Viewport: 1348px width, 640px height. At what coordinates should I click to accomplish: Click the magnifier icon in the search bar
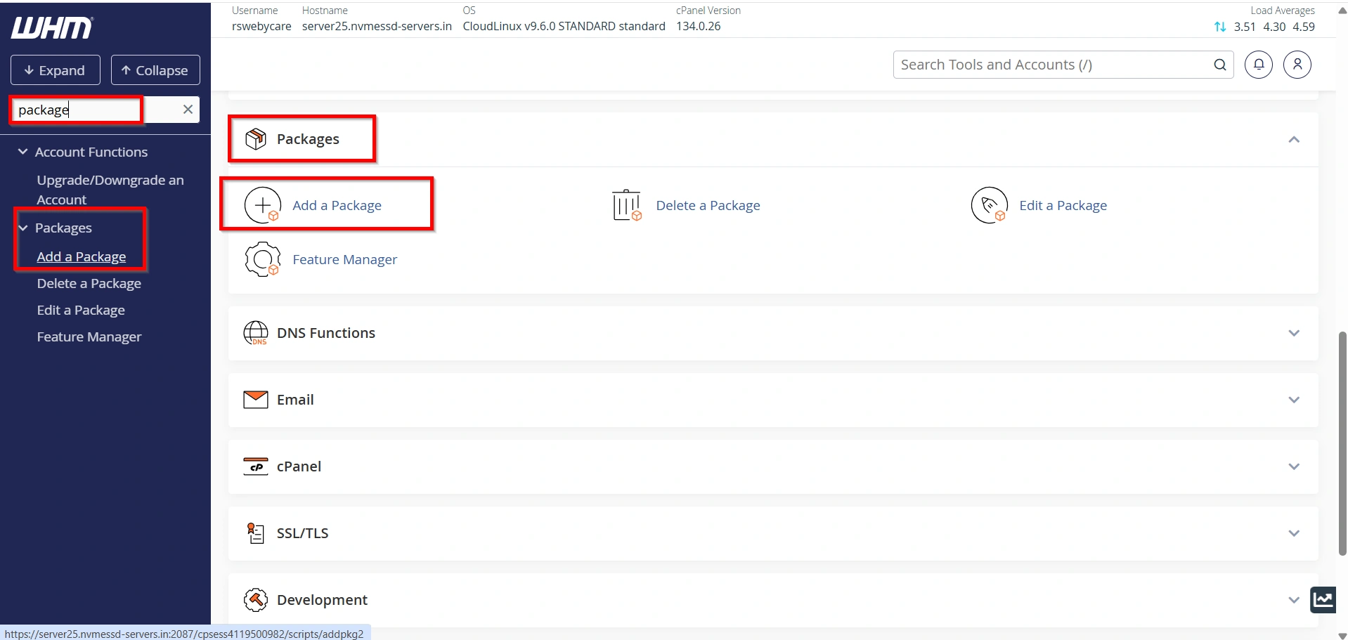[1220, 65]
